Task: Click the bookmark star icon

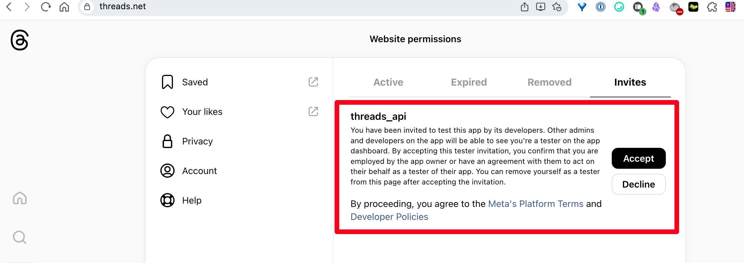Action: [557, 7]
